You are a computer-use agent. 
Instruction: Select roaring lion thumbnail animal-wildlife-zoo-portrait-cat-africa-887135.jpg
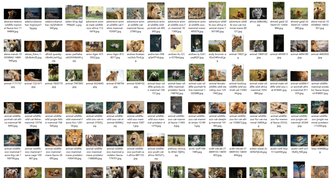tap(136, 138)
